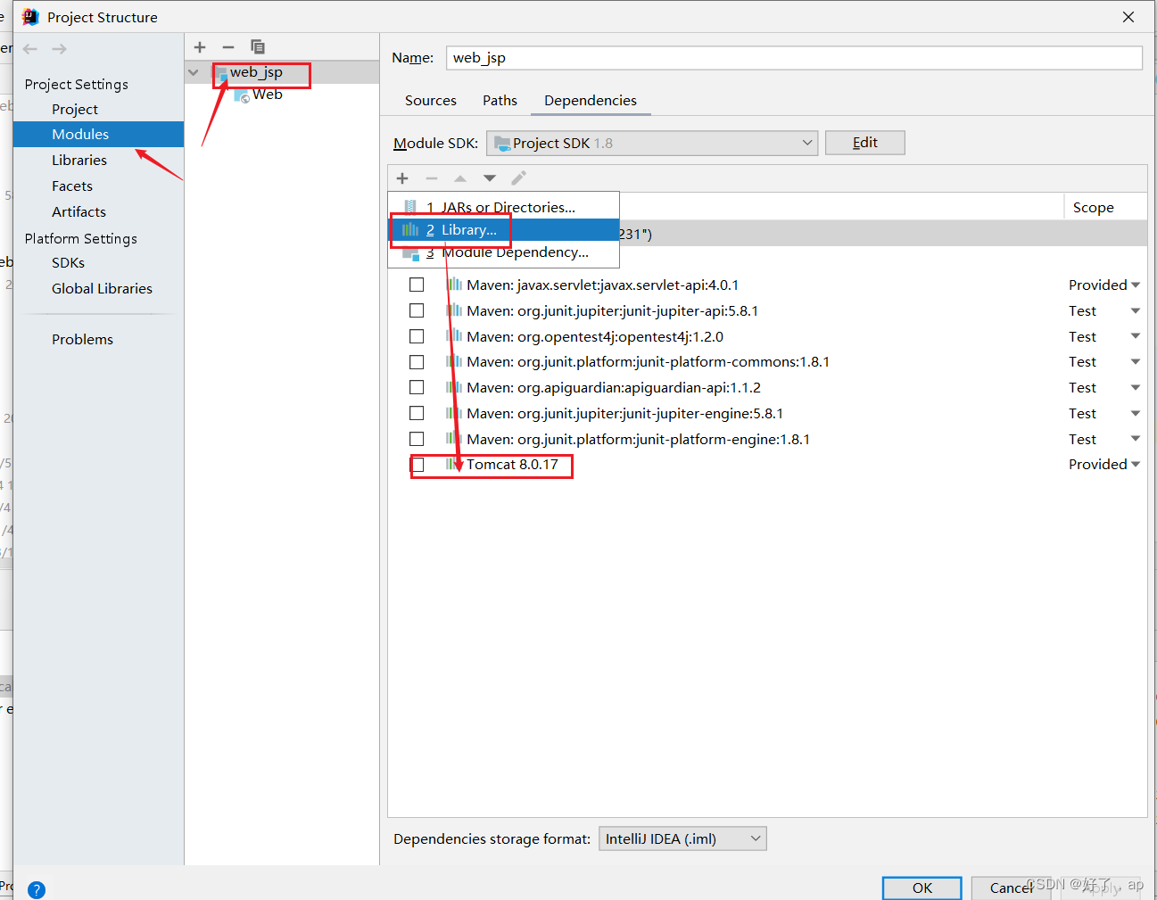This screenshot has width=1157, height=900.
Task: Click the edit pencil icon
Action: 518,178
